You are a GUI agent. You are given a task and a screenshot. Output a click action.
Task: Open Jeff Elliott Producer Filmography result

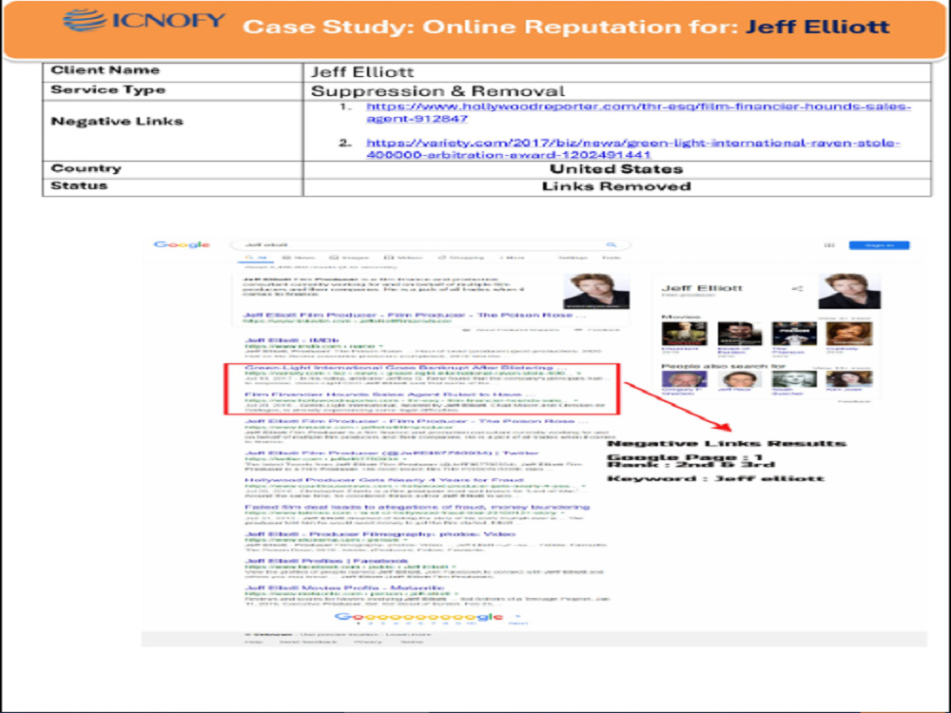click(380, 534)
